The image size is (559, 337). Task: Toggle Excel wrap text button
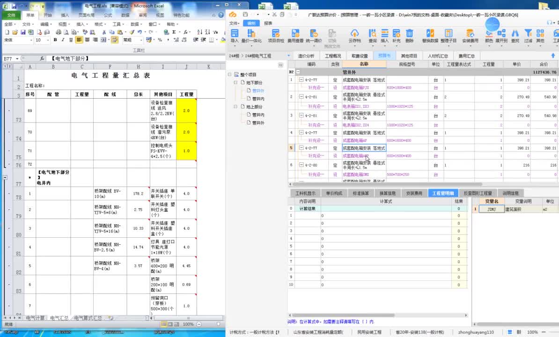[x=114, y=40]
